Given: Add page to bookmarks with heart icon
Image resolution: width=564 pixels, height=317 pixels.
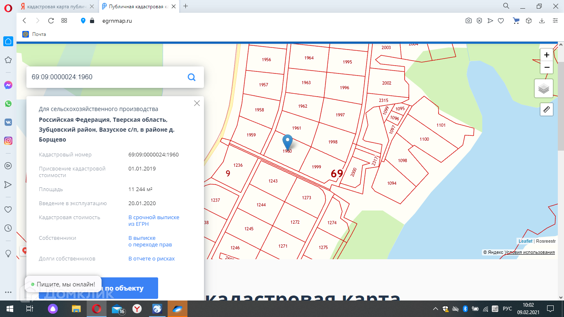Looking at the screenshot, I should click(x=501, y=21).
